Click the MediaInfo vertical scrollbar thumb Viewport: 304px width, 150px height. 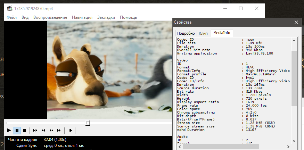point(294,78)
